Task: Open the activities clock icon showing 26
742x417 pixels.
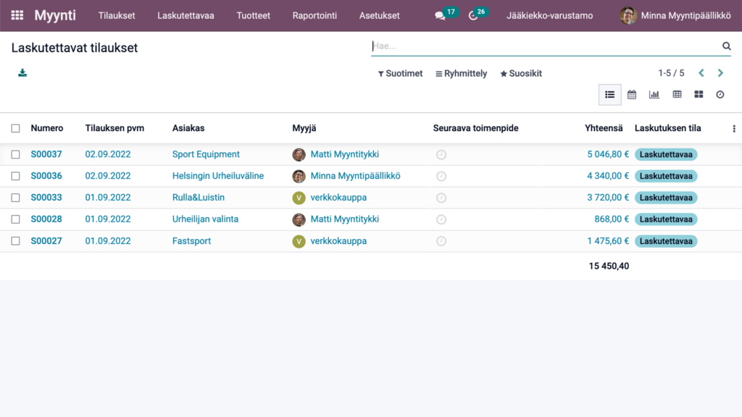Action: [x=475, y=14]
